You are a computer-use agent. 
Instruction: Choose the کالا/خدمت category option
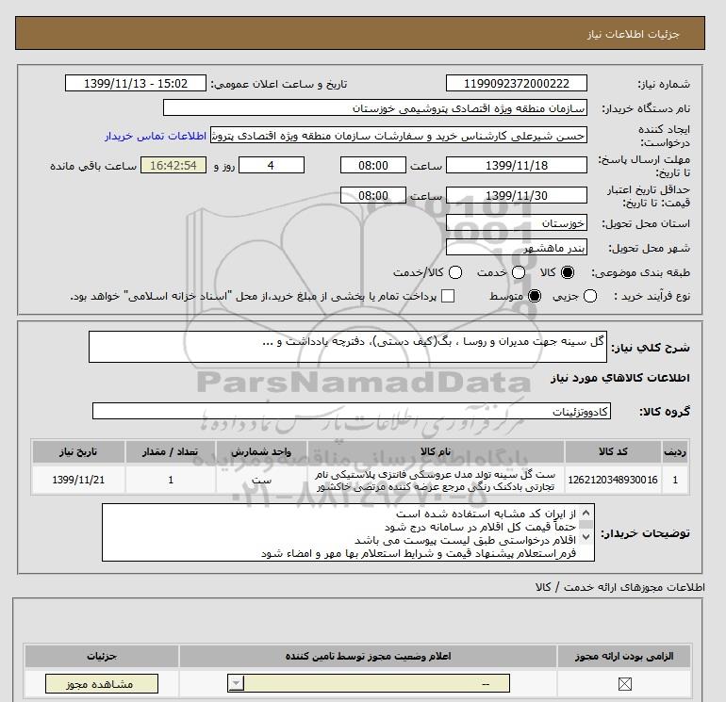coord(455,272)
